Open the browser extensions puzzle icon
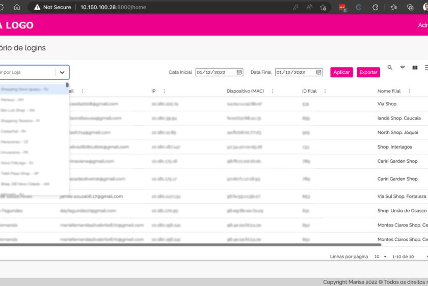Viewport: 428px width, 286px height. click(376, 7)
